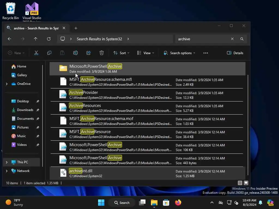This screenshot has height=209, width=279.
Task: Open the Sort dropdown
Action: point(121,53)
